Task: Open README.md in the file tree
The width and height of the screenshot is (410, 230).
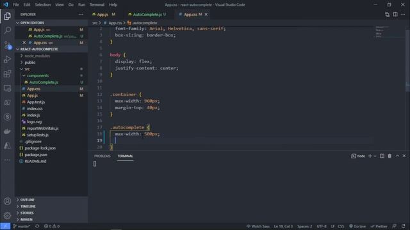Action: [35, 161]
